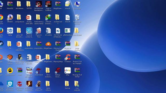Image resolution: width=166 pixels, height=93 pixels.
Task: Open the ute deberes folder
Action: pos(19,4)
